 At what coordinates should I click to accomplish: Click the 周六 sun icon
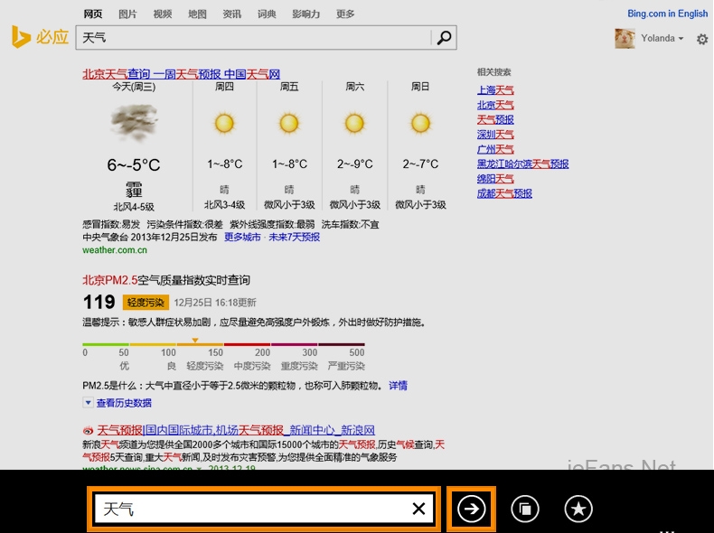(354, 123)
